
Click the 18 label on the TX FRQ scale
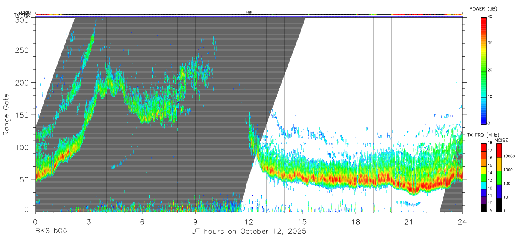click(490, 143)
